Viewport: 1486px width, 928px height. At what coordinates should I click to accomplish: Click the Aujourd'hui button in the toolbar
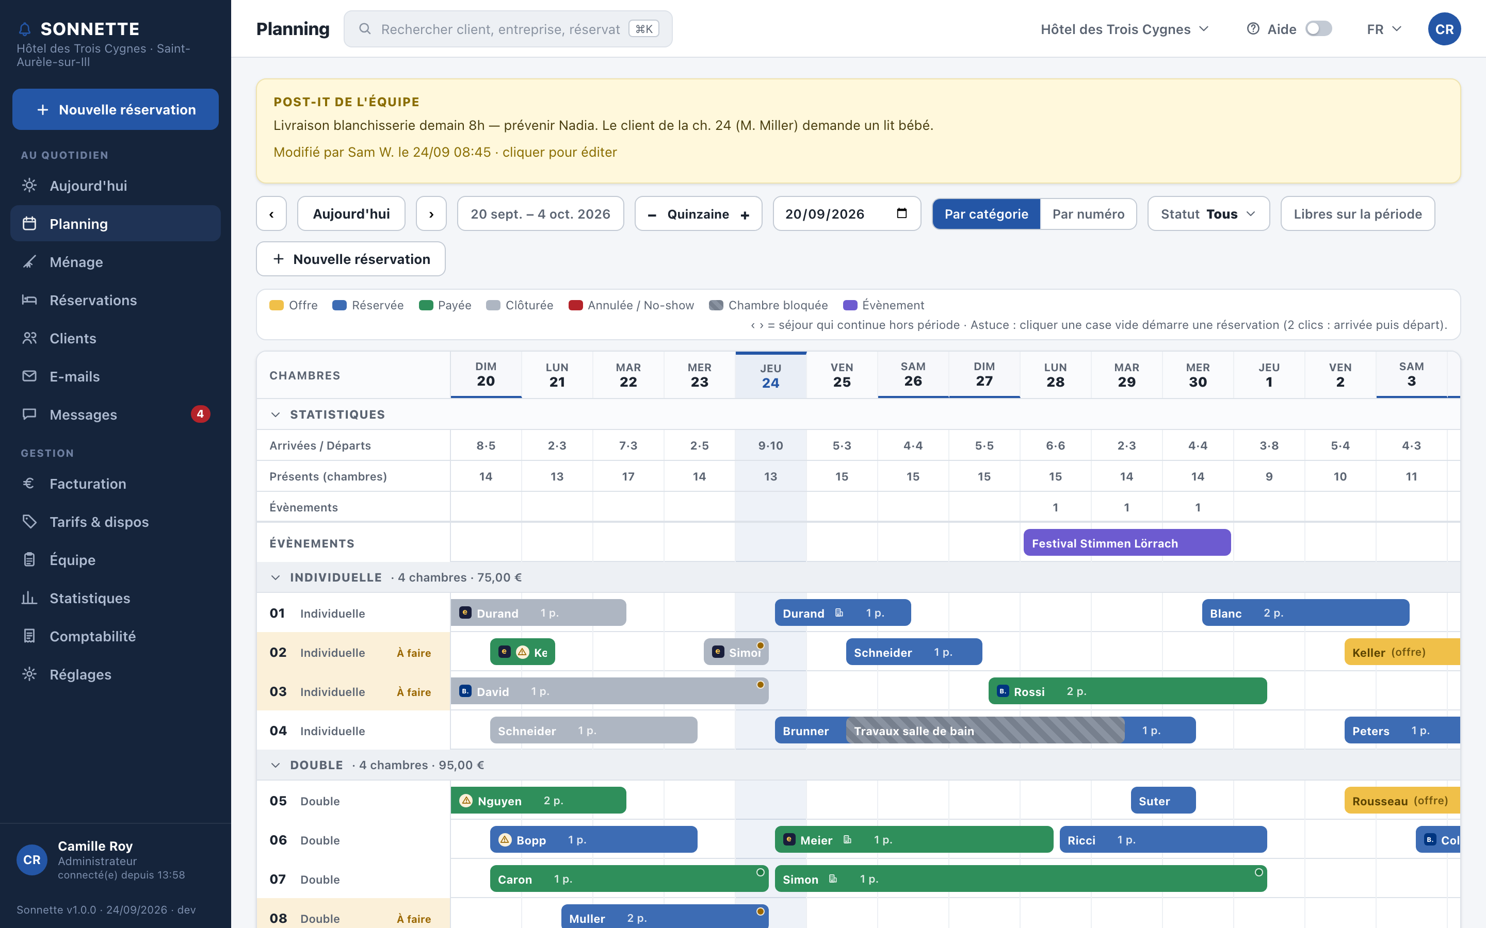click(x=351, y=213)
